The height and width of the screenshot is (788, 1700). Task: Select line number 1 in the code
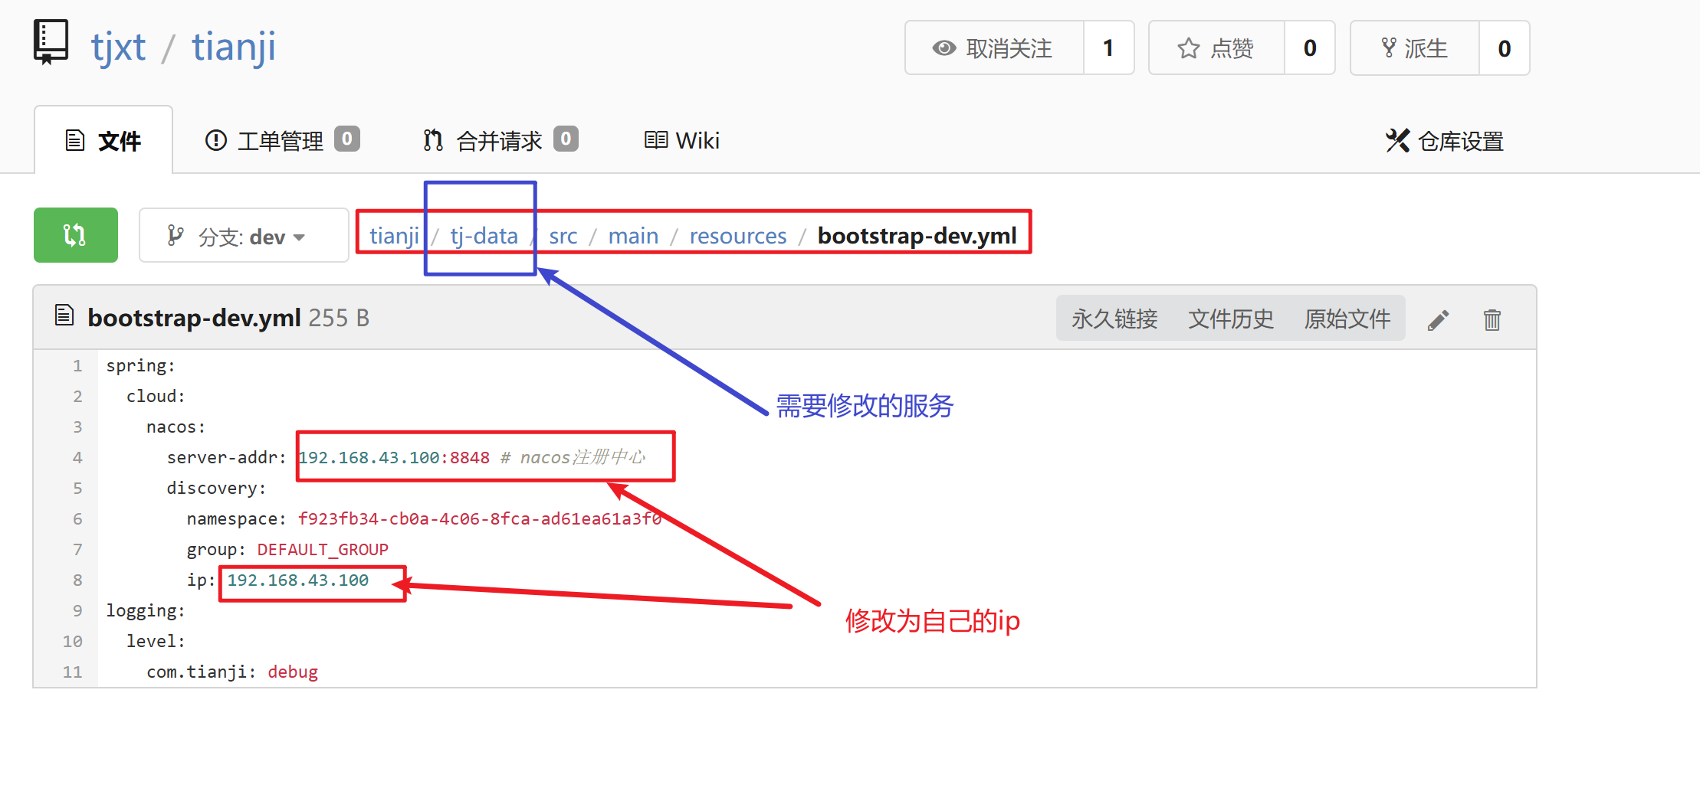[x=77, y=366]
